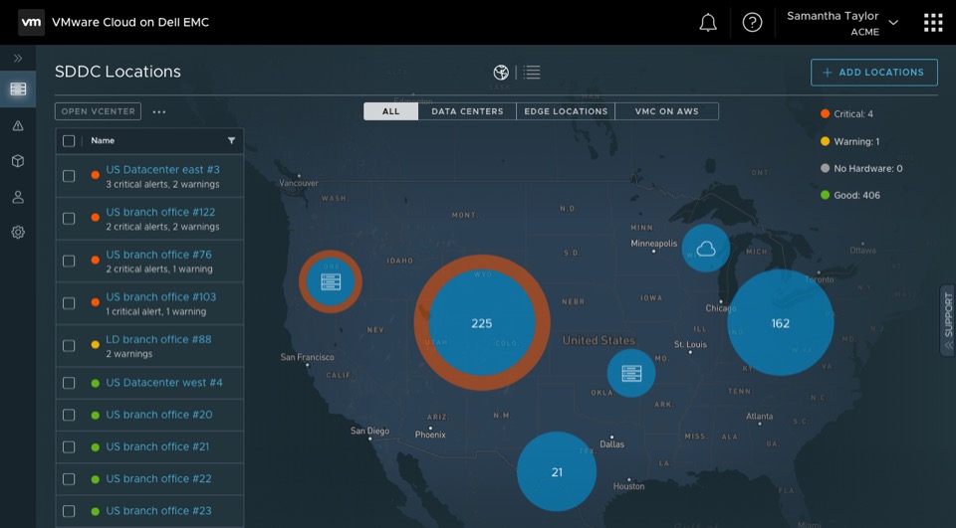Click the 21 cluster bubble near Texas
The image size is (956, 528).
click(x=557, y=472)
